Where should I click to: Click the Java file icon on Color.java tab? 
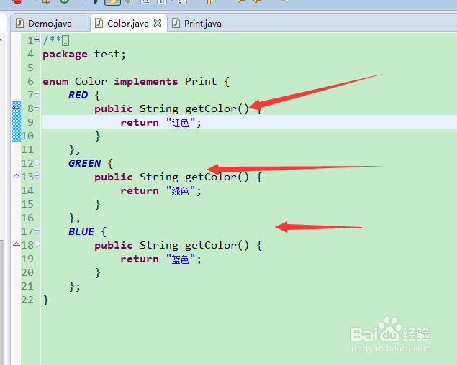pyautogui.click(x=99, y=23)
